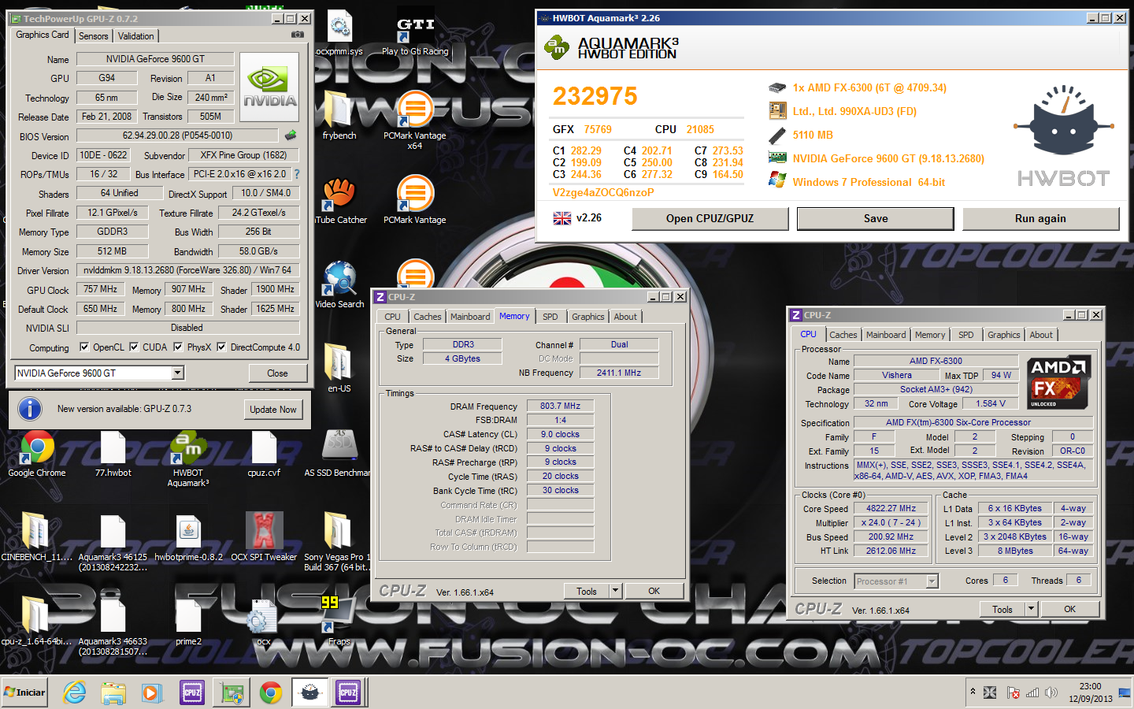Open the ocx desktop file icon
Image resolution: width=1134 pixels, height=709 pixels.
point(263,622)
